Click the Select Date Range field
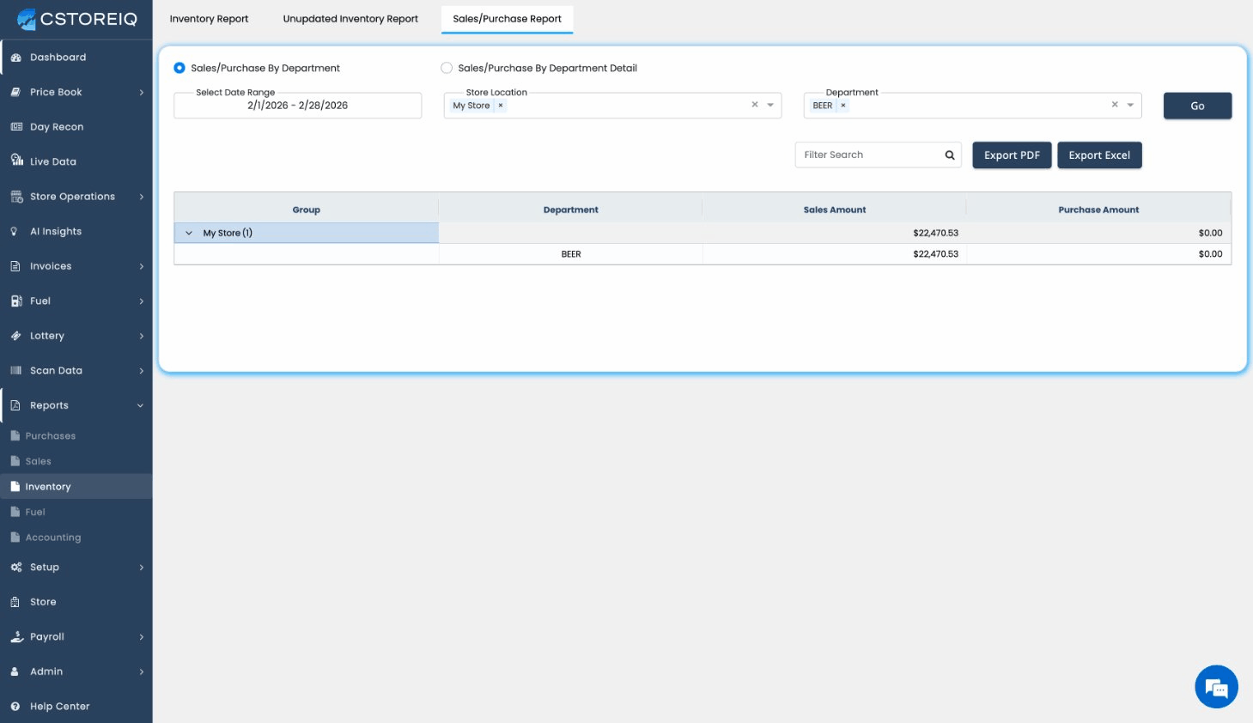 297,106
